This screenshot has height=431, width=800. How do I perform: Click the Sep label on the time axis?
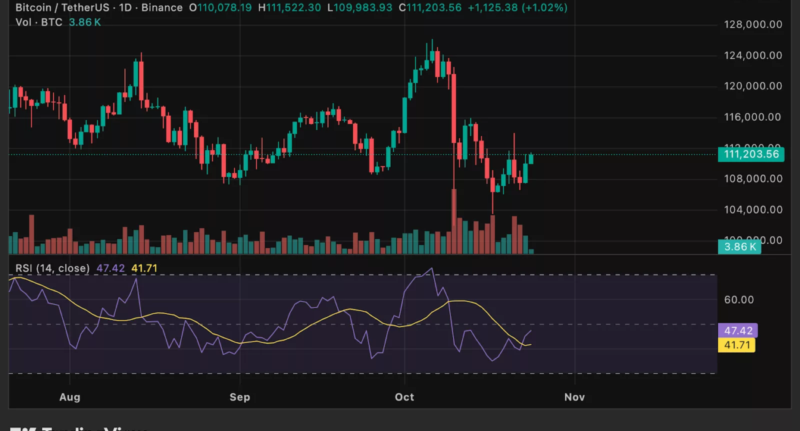click(x=239, y=397)
